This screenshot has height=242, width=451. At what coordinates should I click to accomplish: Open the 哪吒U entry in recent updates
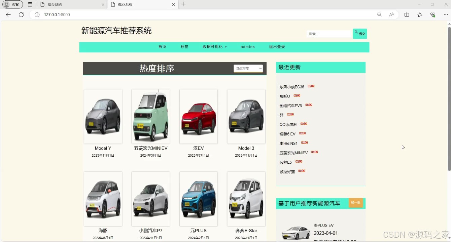tap(284, 96)
